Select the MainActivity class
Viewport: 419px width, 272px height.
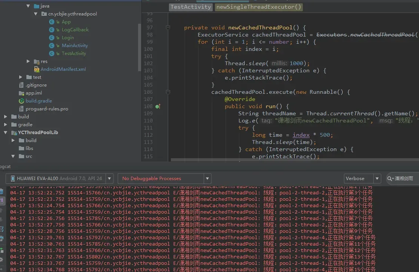[75, 46]
